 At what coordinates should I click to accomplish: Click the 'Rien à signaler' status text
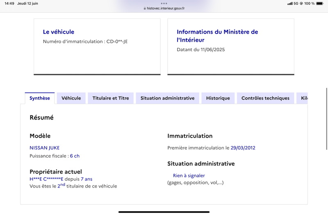189,176
